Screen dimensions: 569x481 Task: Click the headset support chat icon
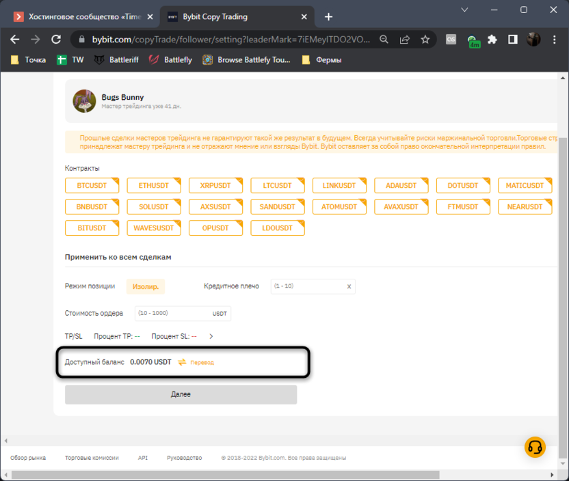pos(535,447)
